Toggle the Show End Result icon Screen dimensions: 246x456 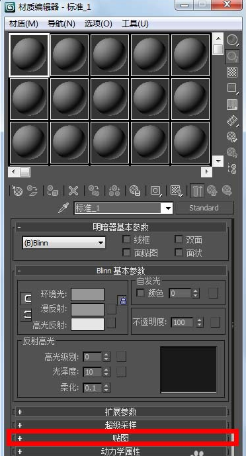[x=198, y=191]
